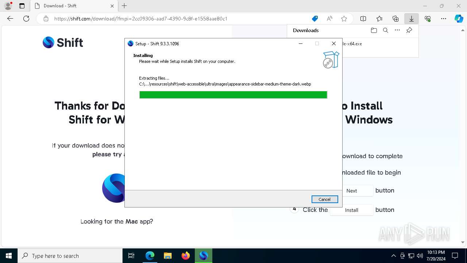
Task: Refresh the Shift download page
Action: click(x=26, y=19)
